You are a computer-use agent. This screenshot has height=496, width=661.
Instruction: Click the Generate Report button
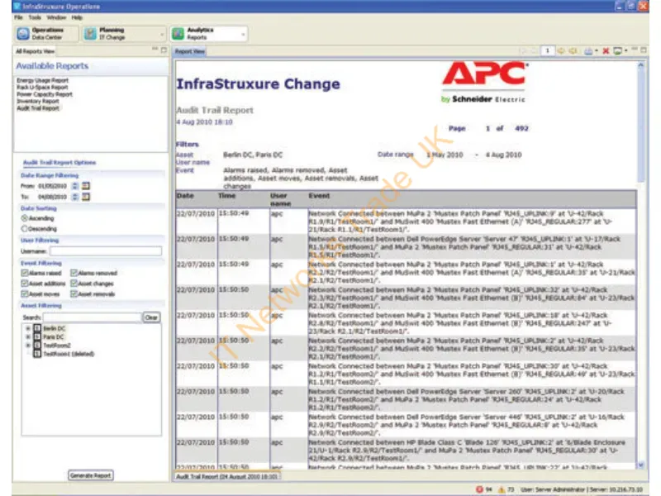(91, 475)
